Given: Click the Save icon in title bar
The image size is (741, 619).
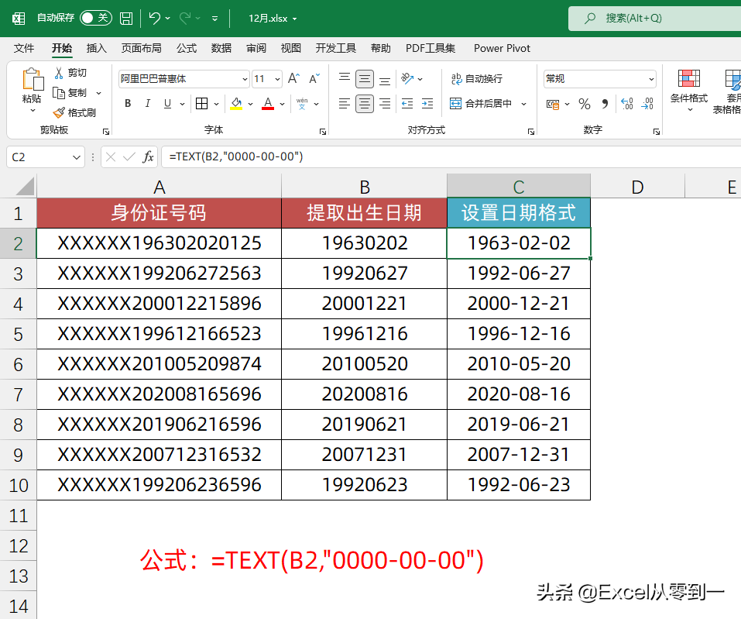Looking at the screenshot, I should (x=126, y=19).
